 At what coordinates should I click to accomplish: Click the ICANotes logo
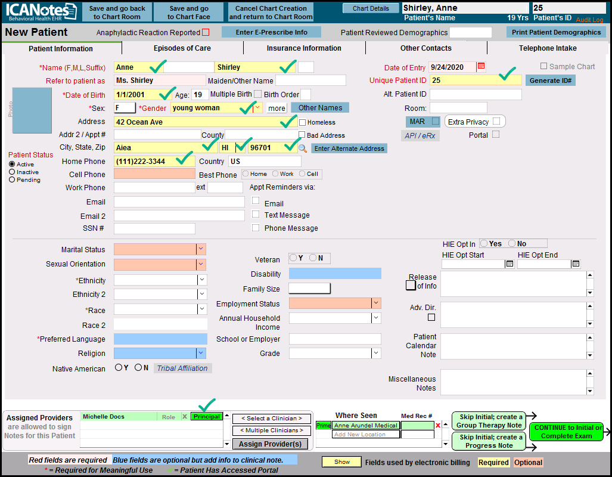[39, 12]
